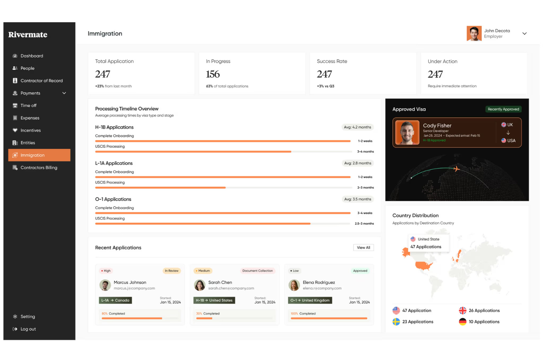Click the View All button

(363, 248)
